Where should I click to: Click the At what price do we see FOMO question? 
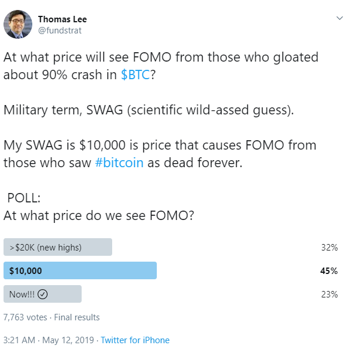coord(99,215)
